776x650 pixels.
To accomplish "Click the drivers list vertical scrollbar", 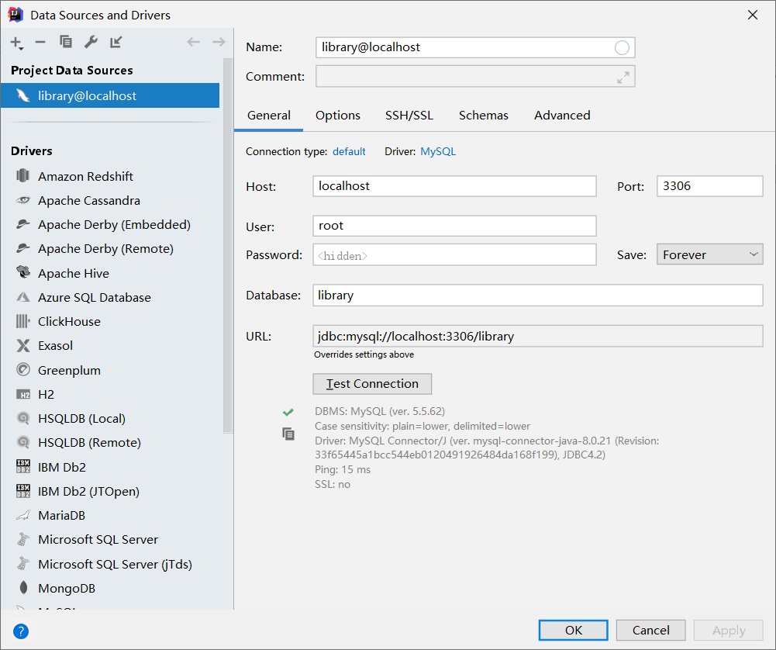I will [228, 246].
